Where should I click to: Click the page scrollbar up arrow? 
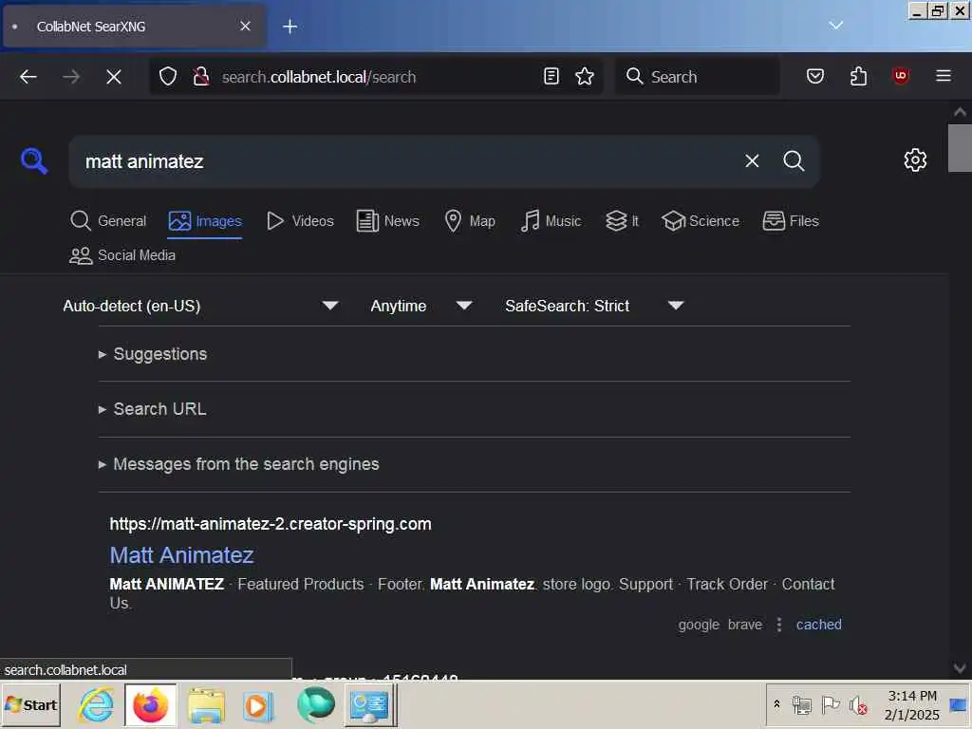click(960, 112)
